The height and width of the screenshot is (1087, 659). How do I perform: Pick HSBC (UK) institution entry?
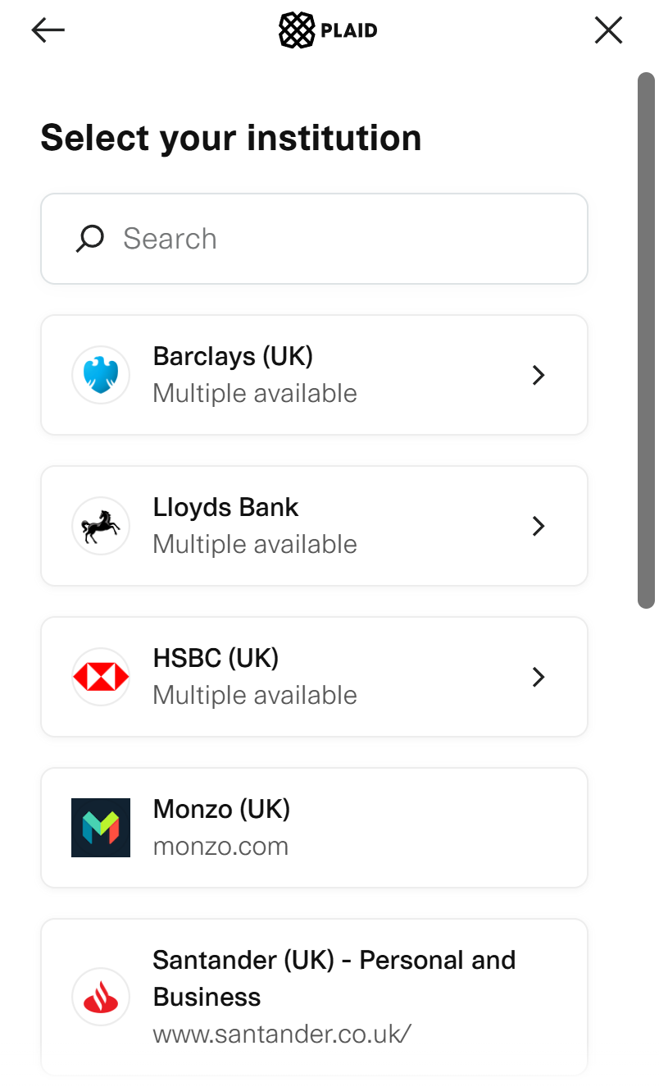216,659
